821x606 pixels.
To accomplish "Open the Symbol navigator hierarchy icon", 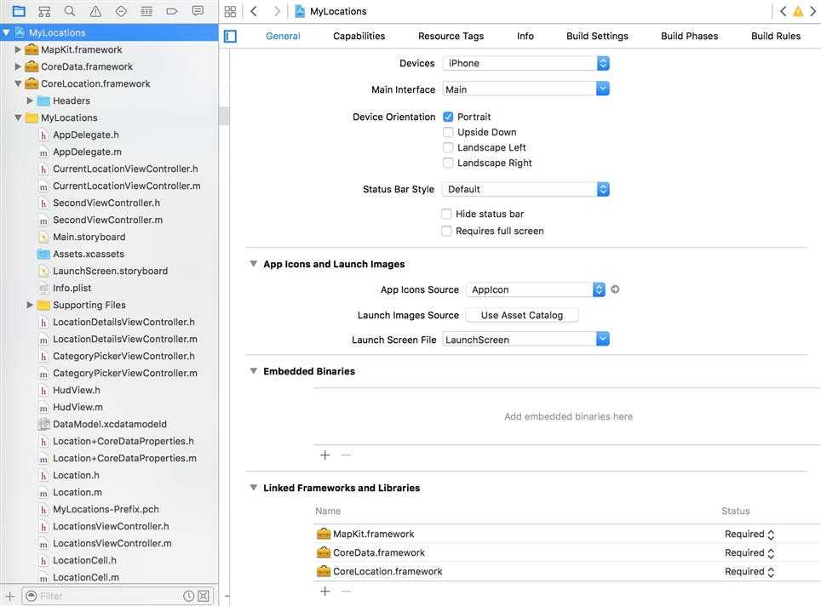I will click(x=44, y=11).
